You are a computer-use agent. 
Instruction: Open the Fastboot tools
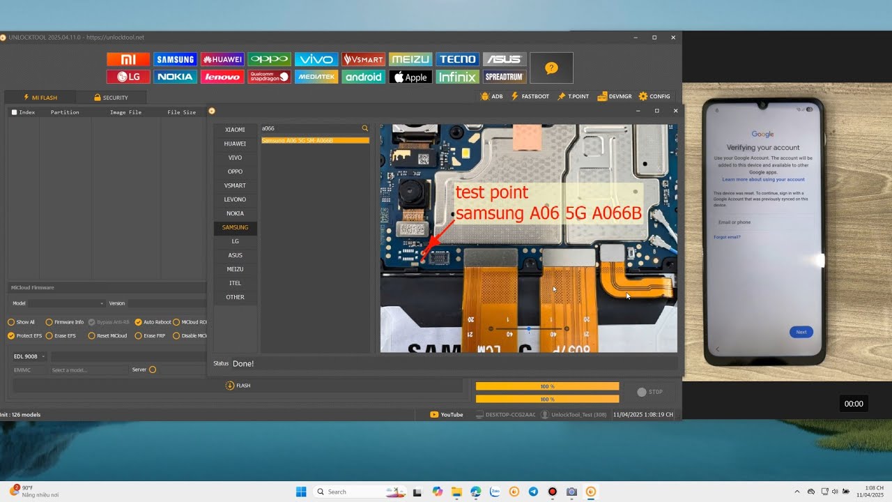pyautogui.click(x=530, y=96)
